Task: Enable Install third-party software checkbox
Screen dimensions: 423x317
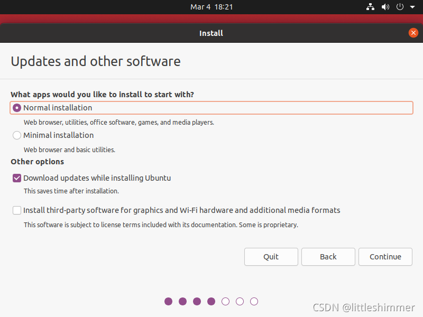Action: pyautogui.click(x=17, y=210)
